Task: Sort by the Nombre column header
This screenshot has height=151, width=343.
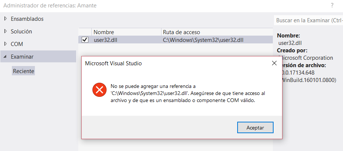Action: tap(127, 32)
